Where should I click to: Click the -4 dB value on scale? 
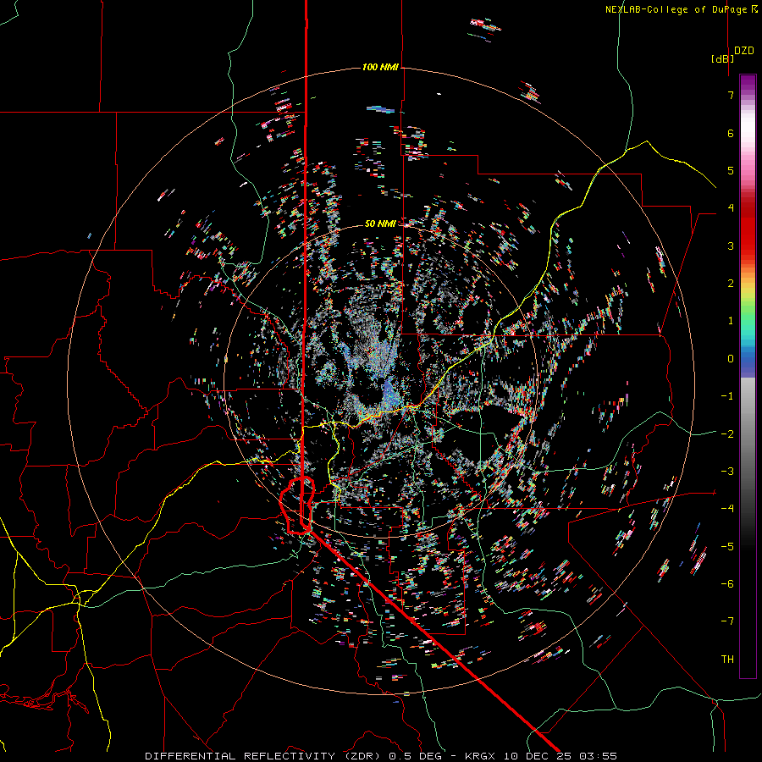pyautogui.click(x=727, y=508)
